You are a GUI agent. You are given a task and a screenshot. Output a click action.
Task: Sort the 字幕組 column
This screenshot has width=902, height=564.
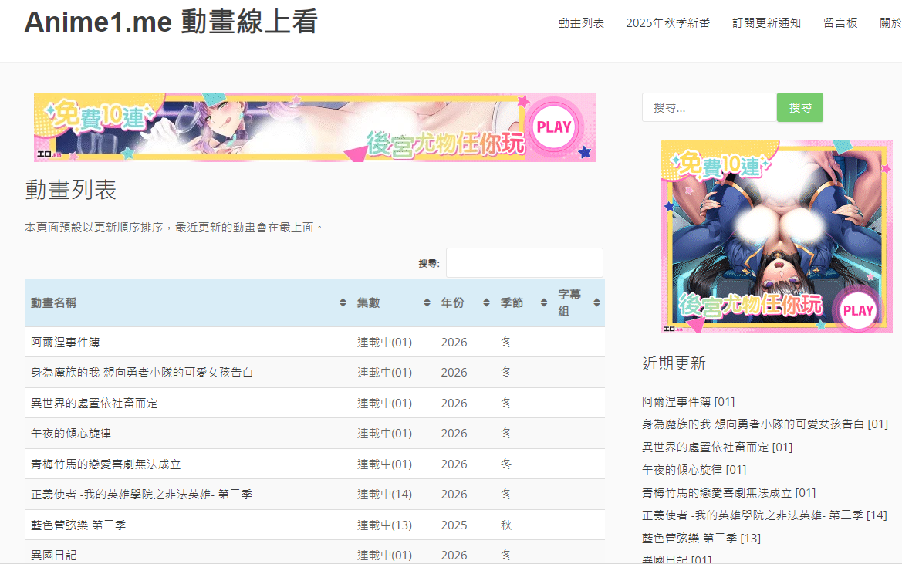(598, 302)
